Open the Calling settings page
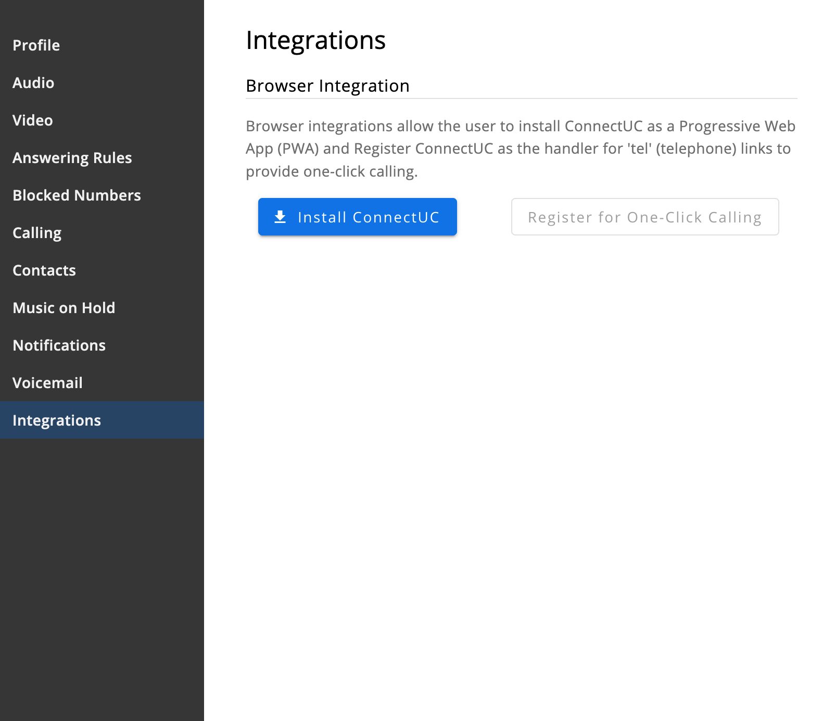835x721 pixels. click(x=37, y=233)
